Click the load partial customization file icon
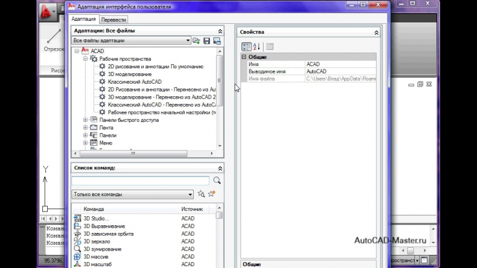 coord(196,40)
